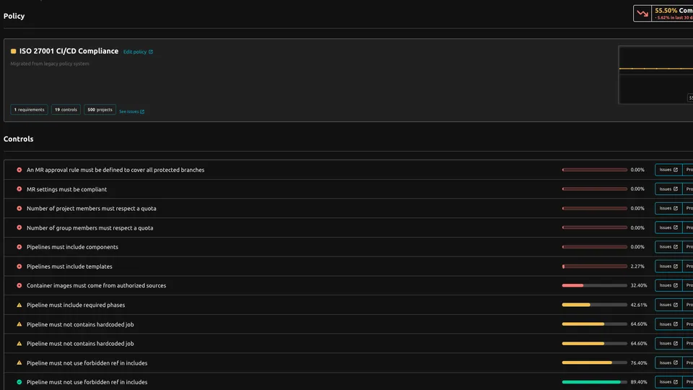
Task: Click the 2.27% percentage value
Action: [x=637, y=266]
